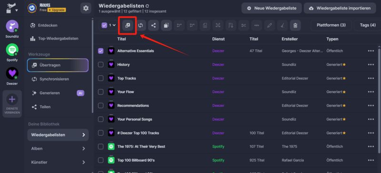Open the selection count dropdown arrow
The width and height of the screenshot is (381, 173).
(x=114, y=25)
